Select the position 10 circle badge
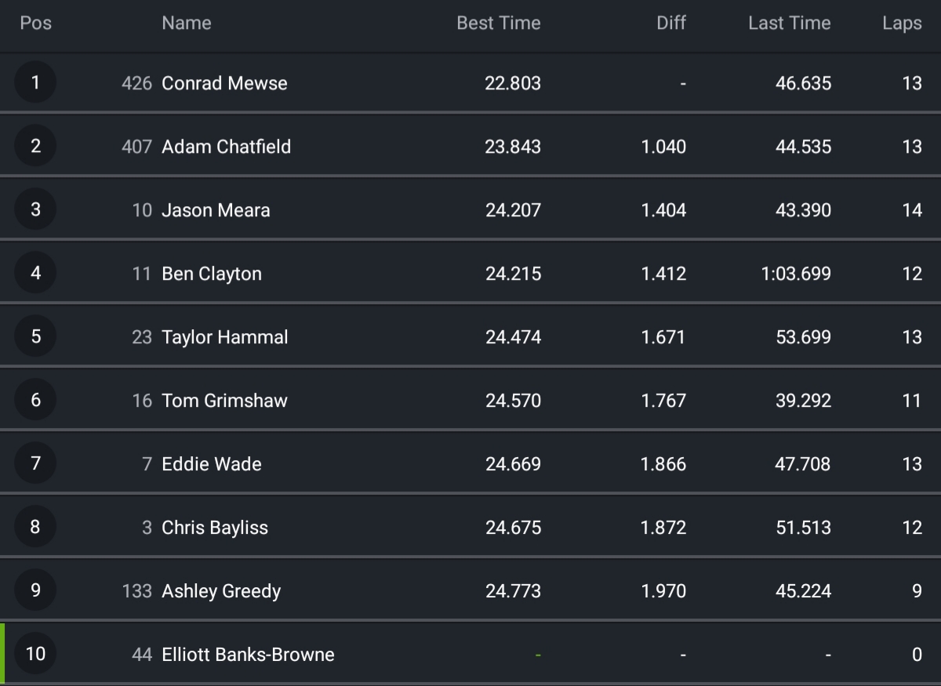 pyautogui.click(x=35, y=654)
